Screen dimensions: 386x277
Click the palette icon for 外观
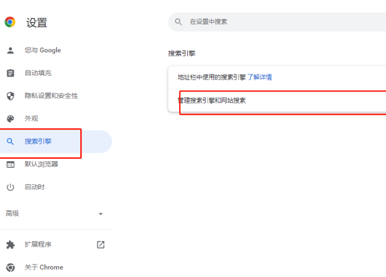pyautogui.click(x=10, y=119)
